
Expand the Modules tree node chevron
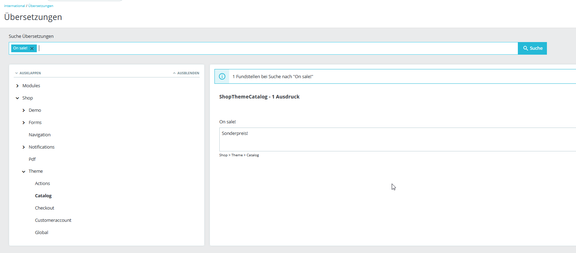pyautogui.click(x=18, y=86)
